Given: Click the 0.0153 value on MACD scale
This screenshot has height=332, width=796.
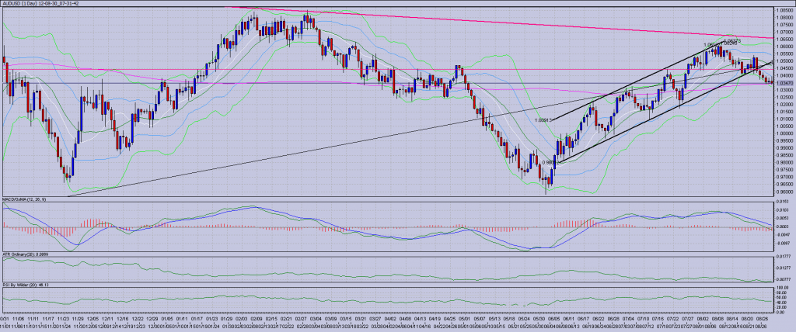Looking at the screenshot, I should [x=781, y=202].
